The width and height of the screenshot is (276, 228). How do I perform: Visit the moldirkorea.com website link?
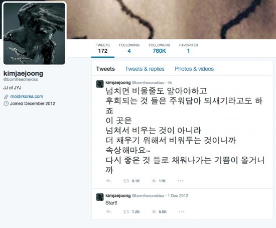tap(27, 96)
